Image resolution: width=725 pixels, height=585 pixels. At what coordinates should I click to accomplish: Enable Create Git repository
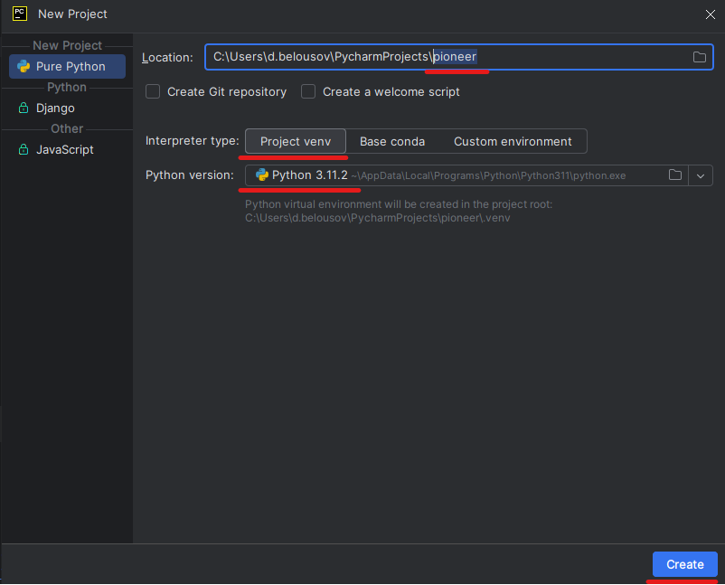(153, 91)
